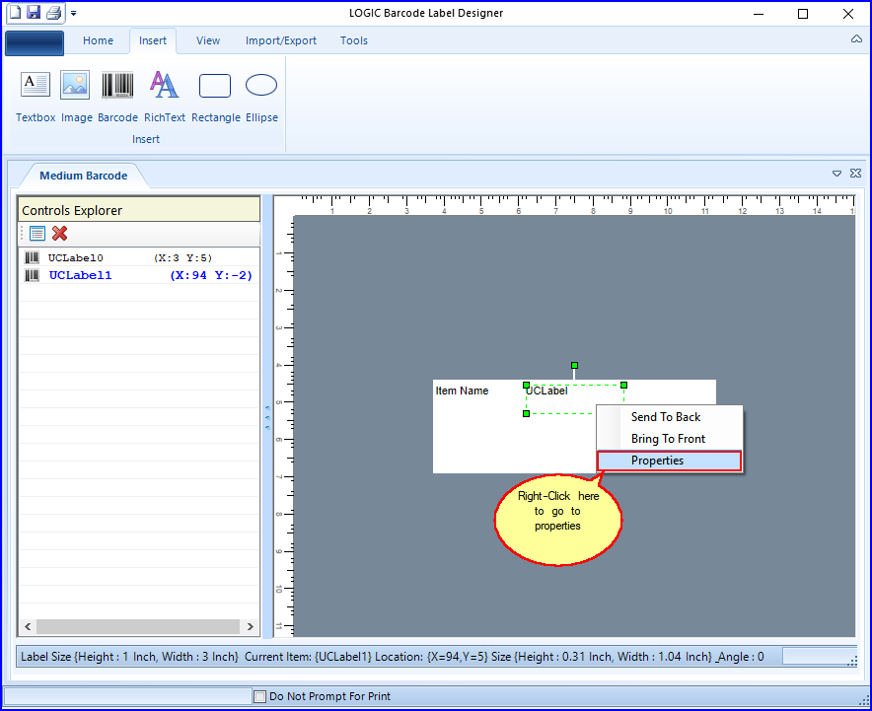
Task: Collapse the ribbon with the up arrow
Action: coord(856,38)
